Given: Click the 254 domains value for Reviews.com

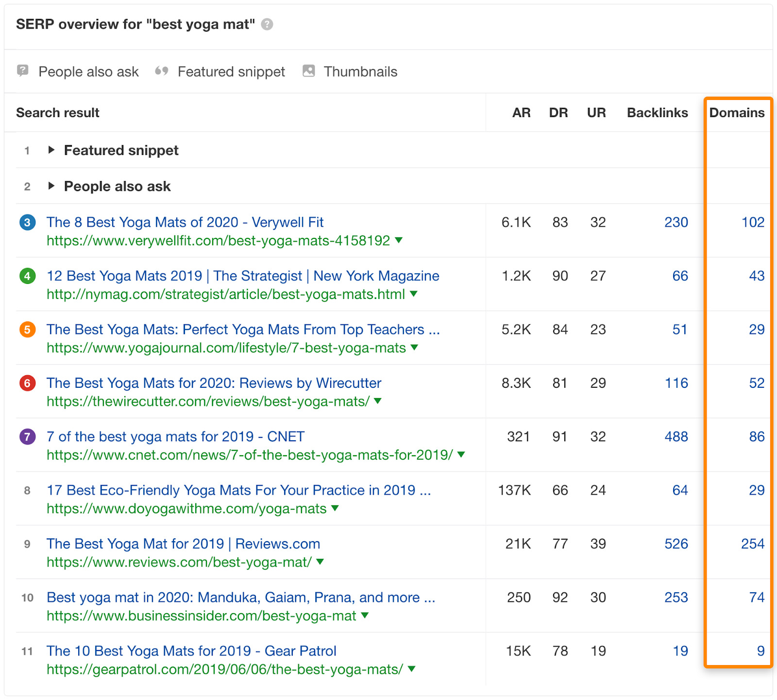Looking at the screenshot, I should point(751,544).
